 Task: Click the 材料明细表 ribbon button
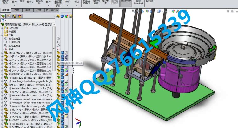click(96, 2)
